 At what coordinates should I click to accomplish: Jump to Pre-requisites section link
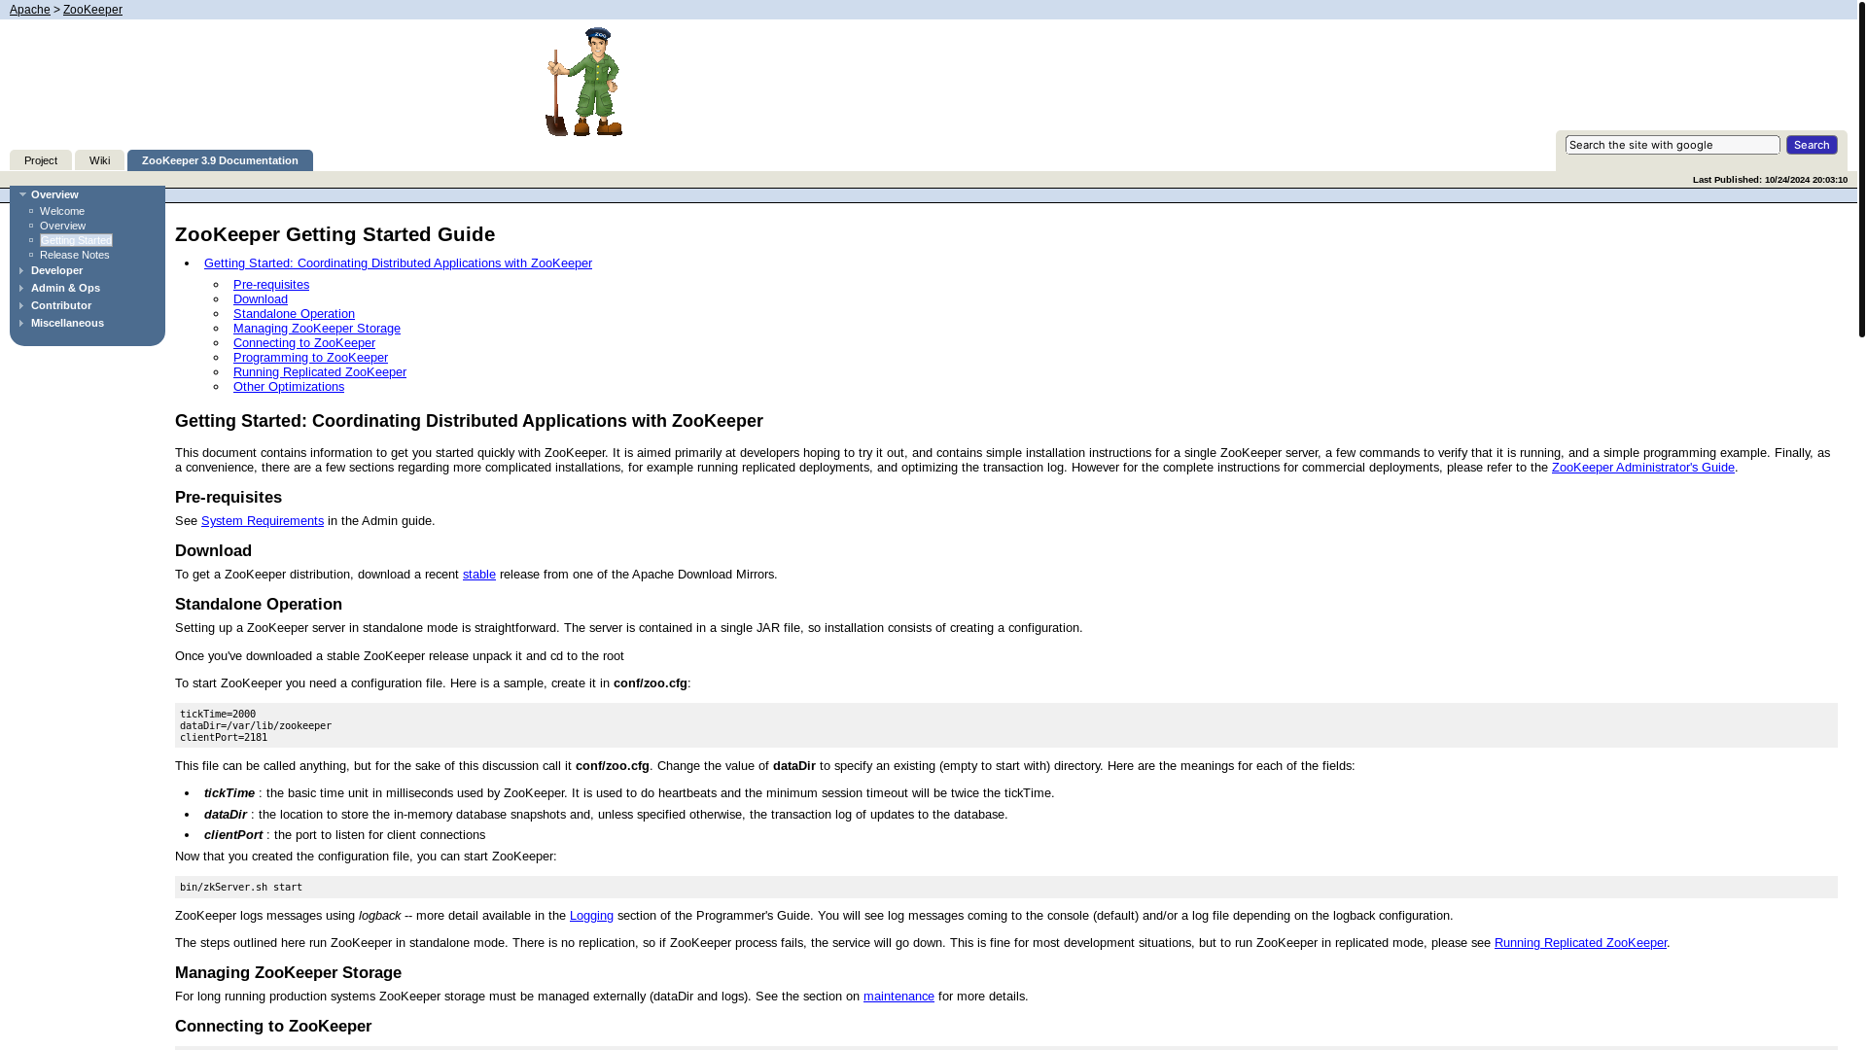pyautogui.click(x=271, y=285)
